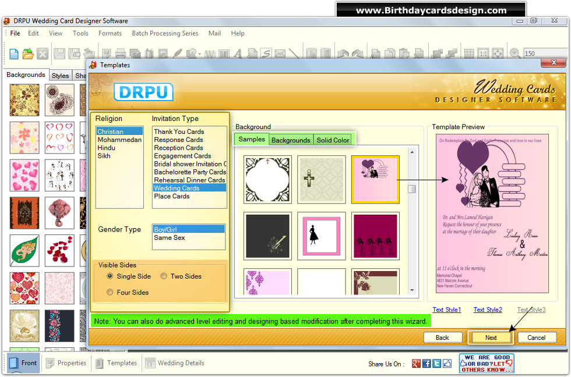This screenshot has height=377, width=571.
Task: Select Engagement Cards invitation type
Action: coord(189,155)
